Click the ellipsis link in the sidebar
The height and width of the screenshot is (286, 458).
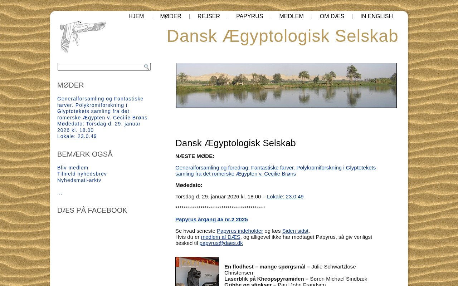(x=60, y=193)
